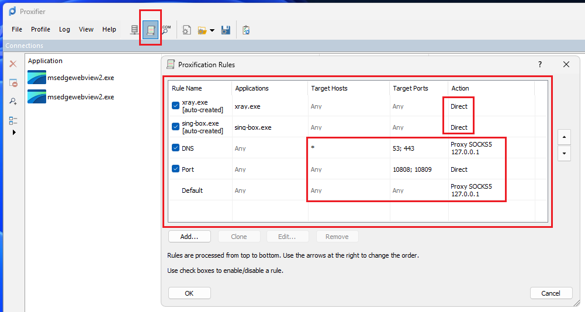Expand open profile dropdown arrow
This screenshot has height=312, width=585.
[212, 30]
